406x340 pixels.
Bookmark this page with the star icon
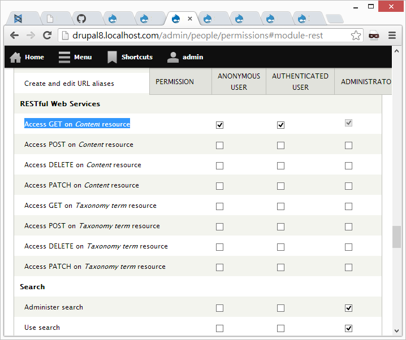pyautogui.click(x=356, y=36)
